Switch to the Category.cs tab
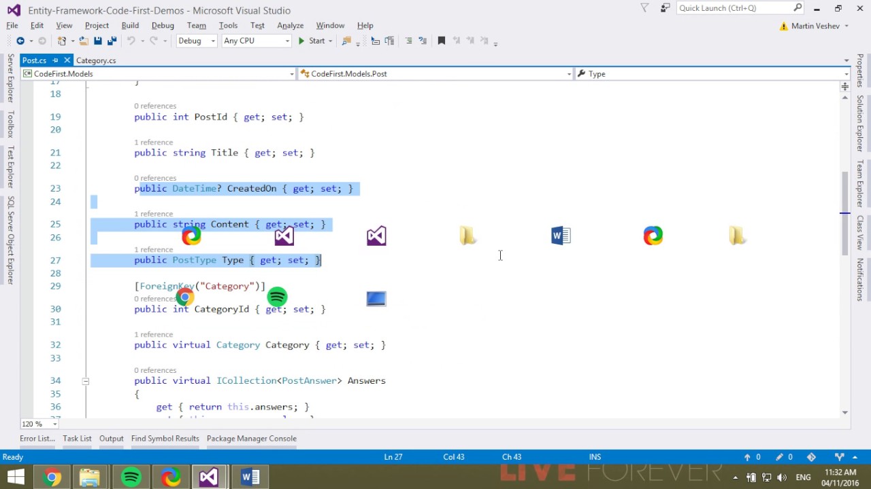The image size is (871, 489). pyautogui.click(x=96, y=60)
